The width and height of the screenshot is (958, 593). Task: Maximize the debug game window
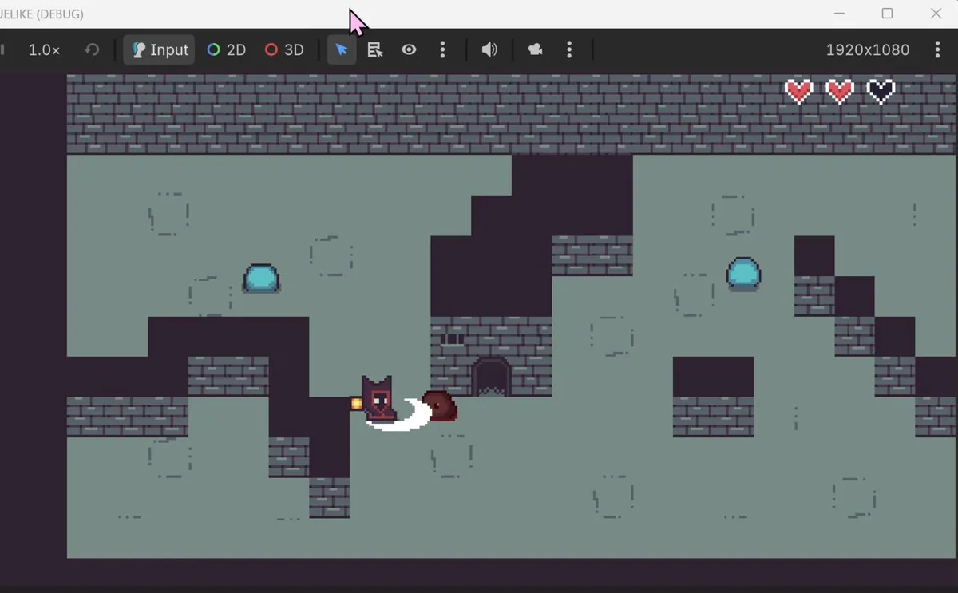(887, 14)
